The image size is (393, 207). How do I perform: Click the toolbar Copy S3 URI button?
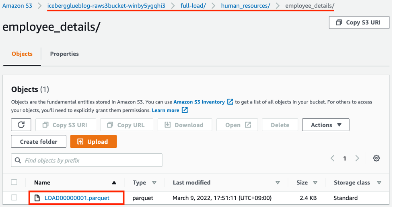tap(66, 125)
